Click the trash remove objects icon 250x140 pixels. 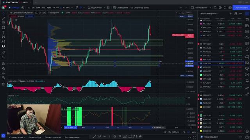[4, 84]
